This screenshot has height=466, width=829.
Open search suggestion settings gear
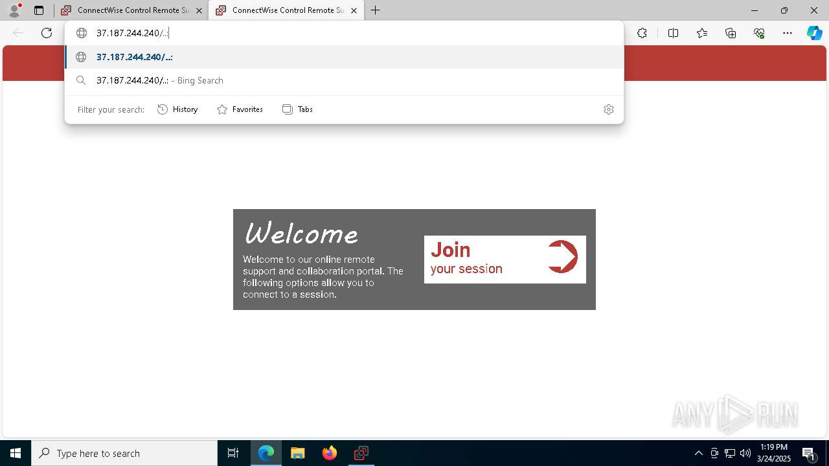[608, 109]
